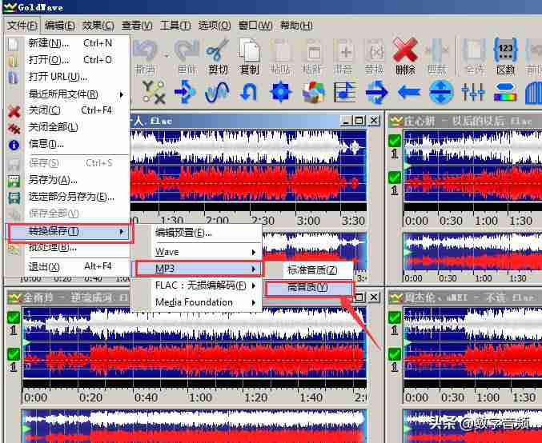Click overview waveform bar in 逆流成河 window
The image size is (542, 443).
(x=194, y=426)
